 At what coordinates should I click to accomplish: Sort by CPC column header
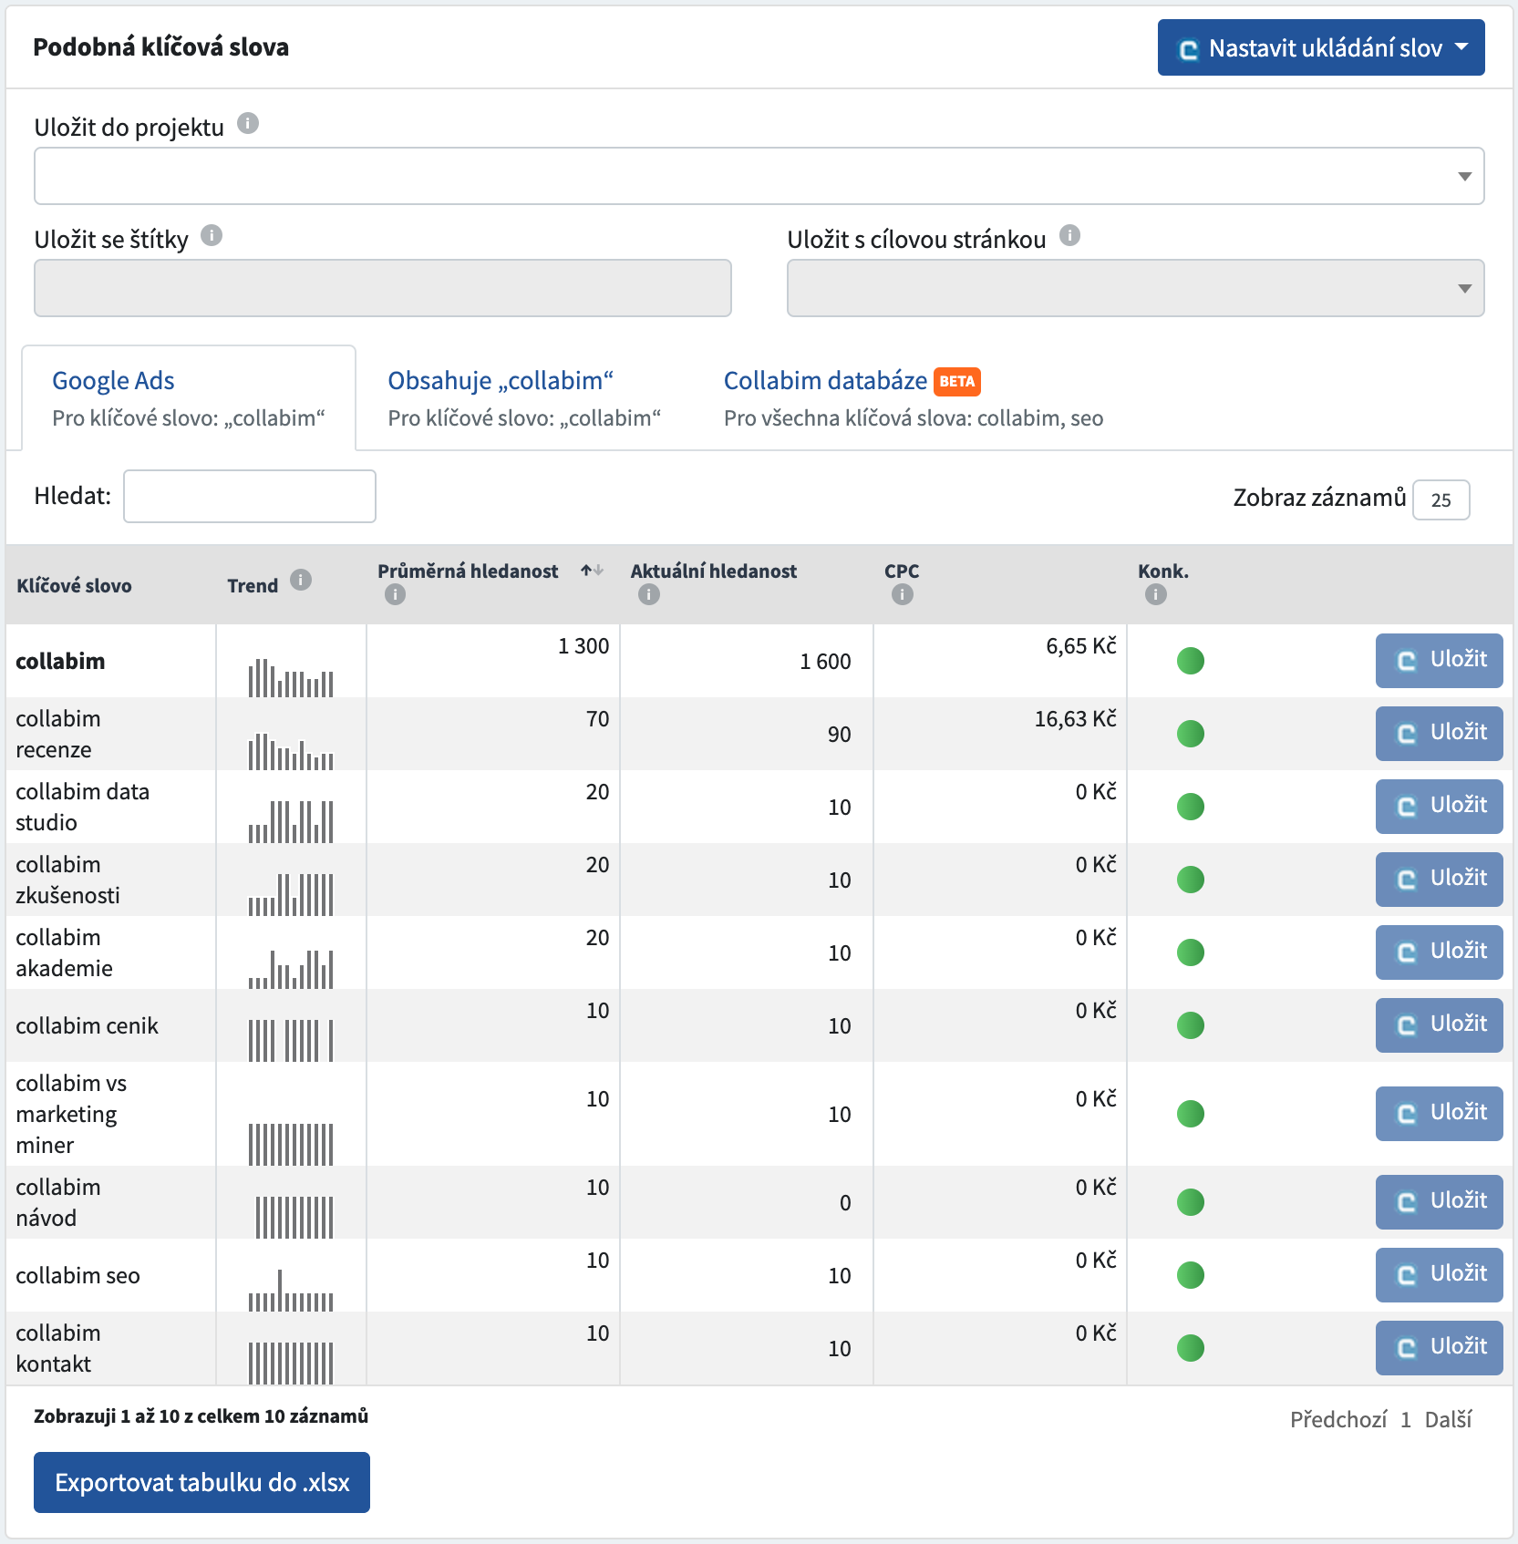(x=902, y=571)
